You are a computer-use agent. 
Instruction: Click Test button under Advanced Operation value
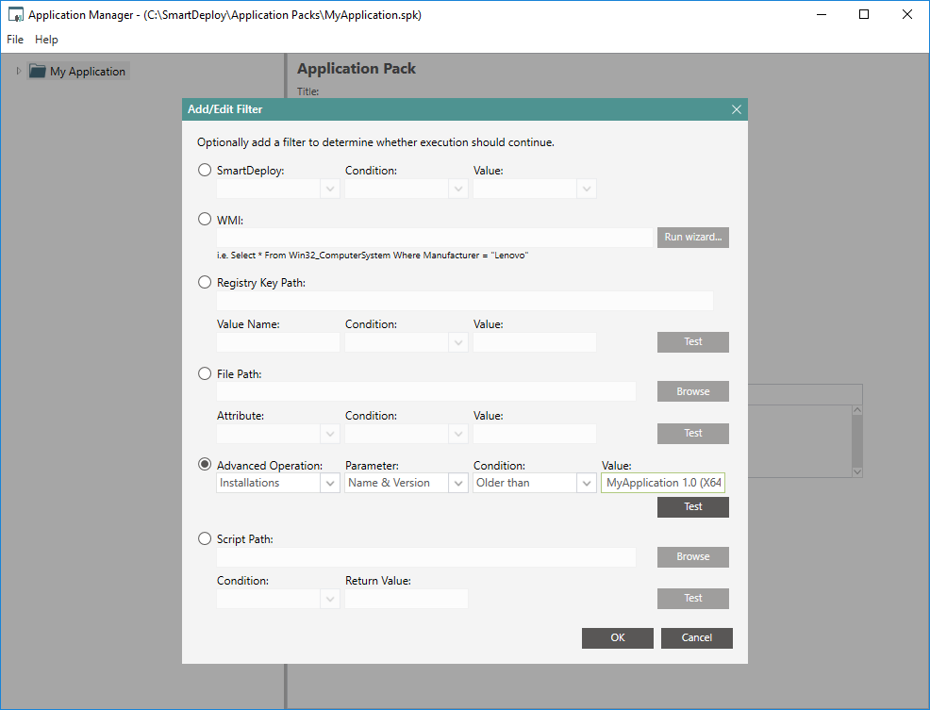pos(692,507)
